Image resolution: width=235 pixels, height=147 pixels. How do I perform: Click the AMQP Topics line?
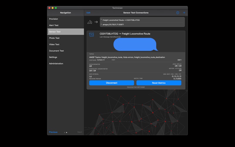[127, 57]
